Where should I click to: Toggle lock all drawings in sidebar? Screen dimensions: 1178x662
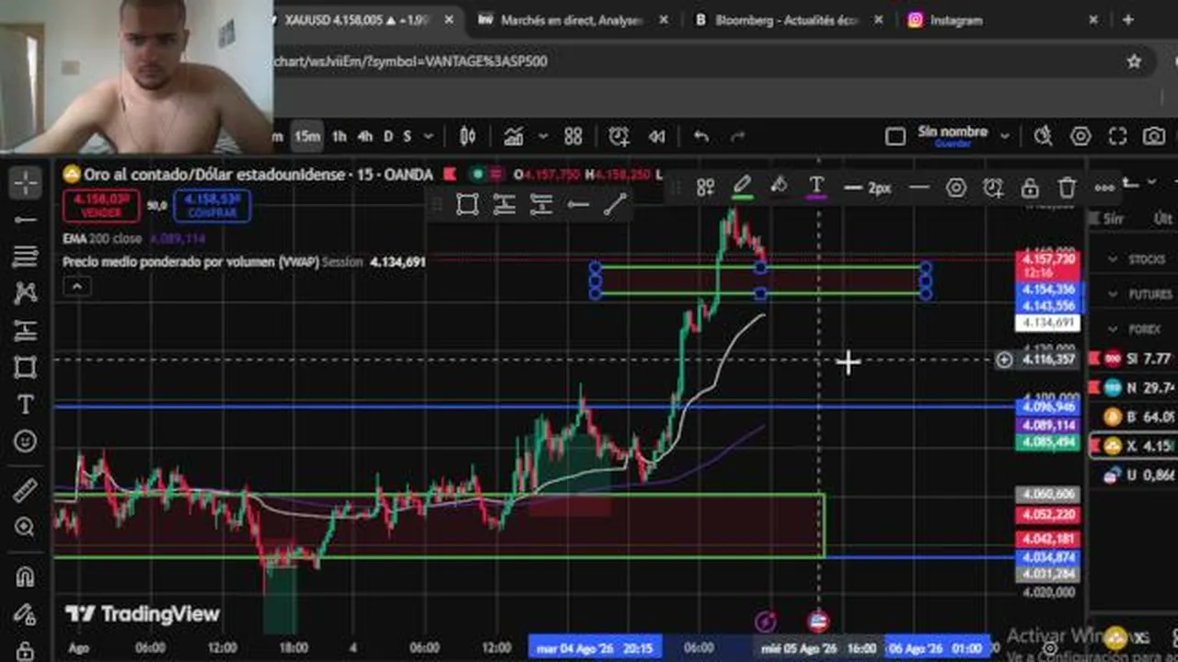(25, 650)
